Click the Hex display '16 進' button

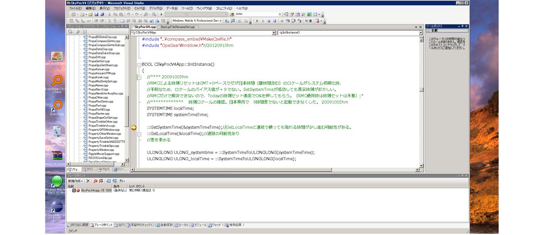[308, 20]
